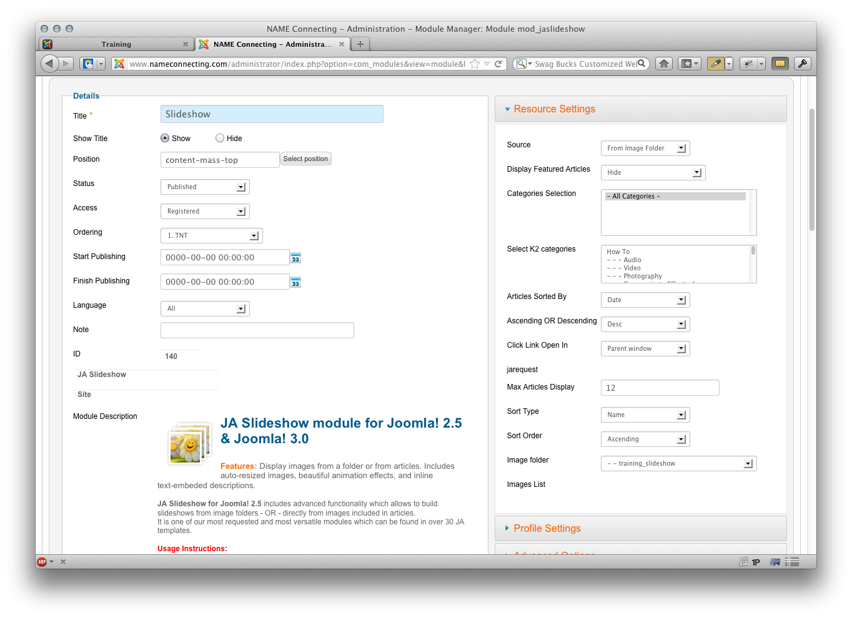The image size is (852, 618).
Task: Open the Start Publishing calendar picker
Action: tap(295, 258)
